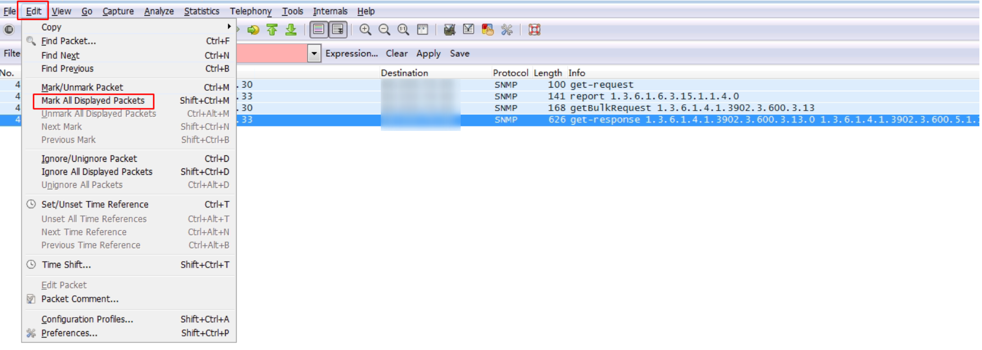
Task: Select the get-request SNMP packet row
Action: point(608,85)
